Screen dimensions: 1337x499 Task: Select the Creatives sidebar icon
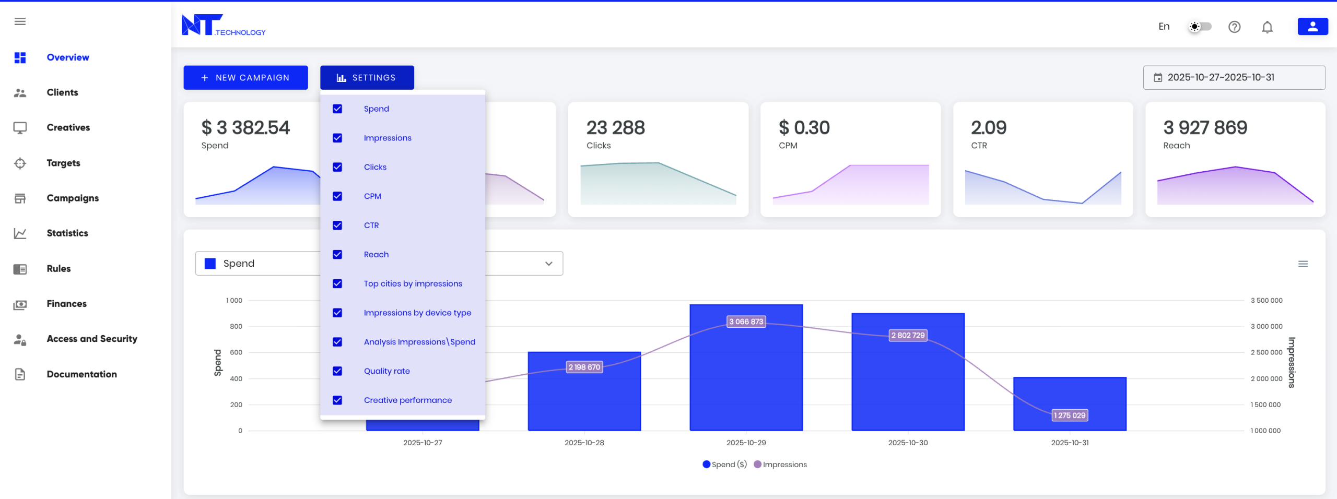[x=20, y=127]
